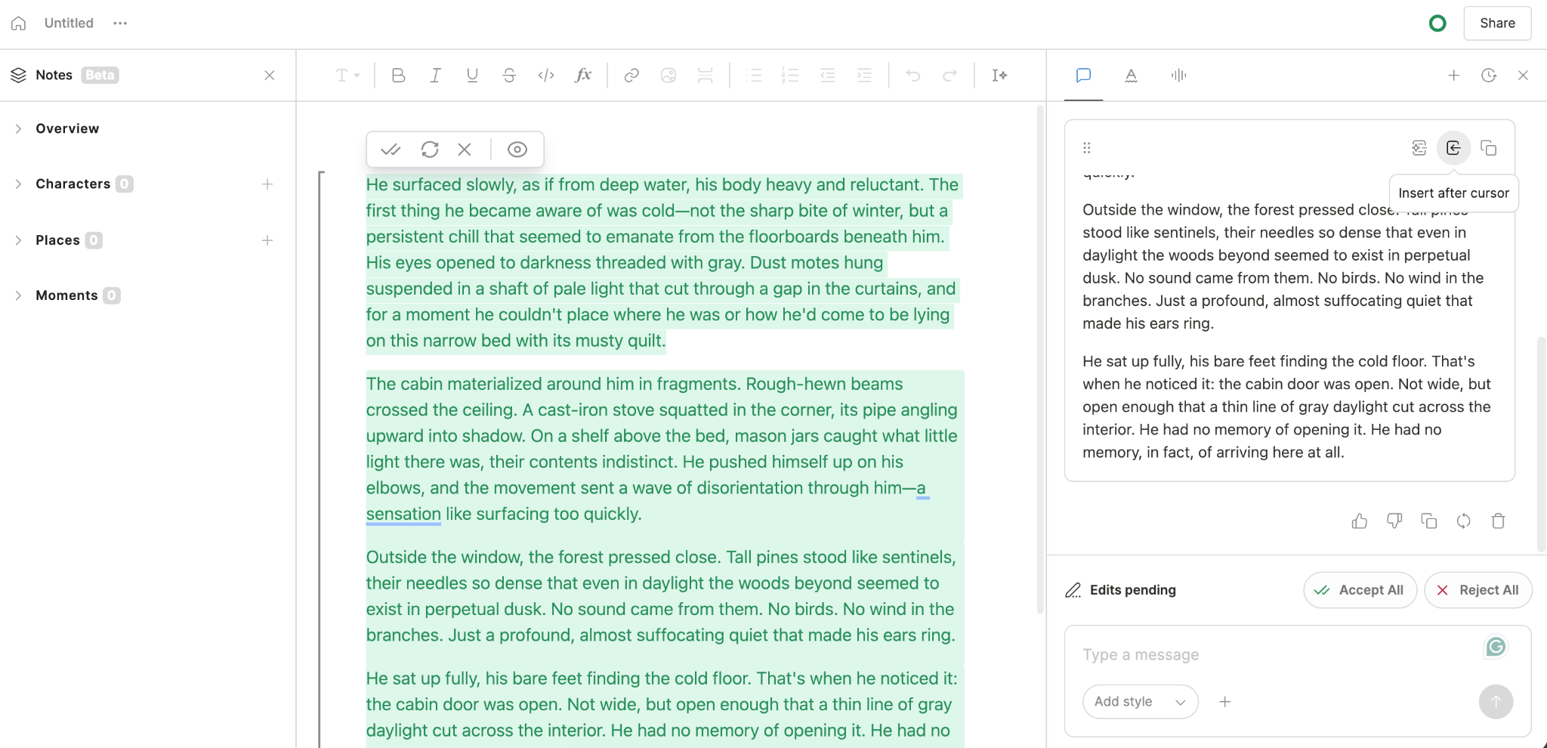The width and height of the screenshot is (1547, 748).
Task: Click the green status circle indicator
Action: (1437, 23)
